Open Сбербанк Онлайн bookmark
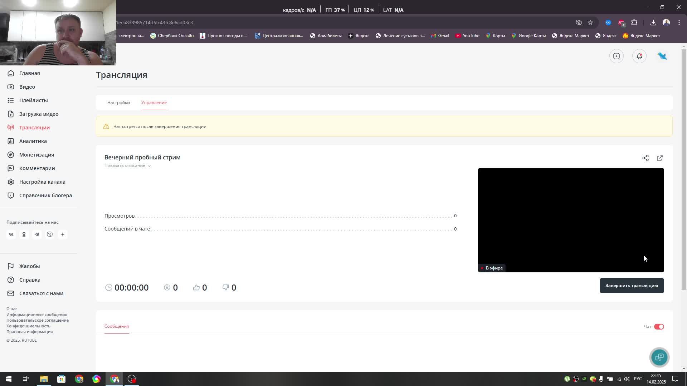 coord(172,36)
